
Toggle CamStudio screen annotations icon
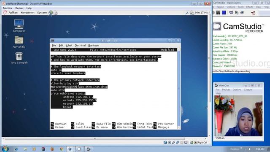231,12
